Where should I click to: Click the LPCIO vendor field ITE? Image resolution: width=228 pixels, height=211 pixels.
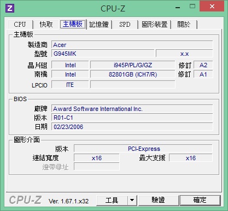pos(70,85)
